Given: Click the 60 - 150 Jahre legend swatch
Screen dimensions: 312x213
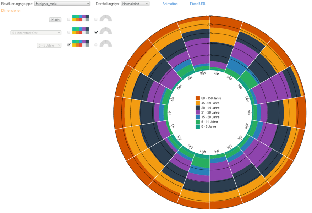Looking at the screenshot, I should pos(198,98).
